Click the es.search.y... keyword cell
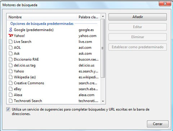The image size is (173, 131). pos(88,71)
